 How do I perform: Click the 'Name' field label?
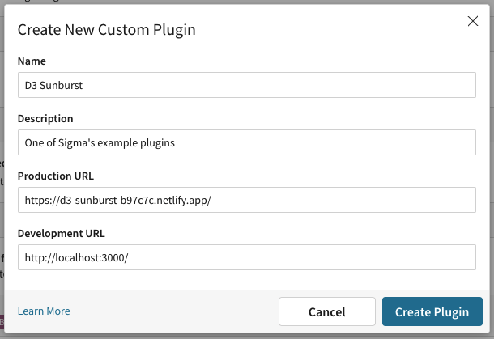32,61
